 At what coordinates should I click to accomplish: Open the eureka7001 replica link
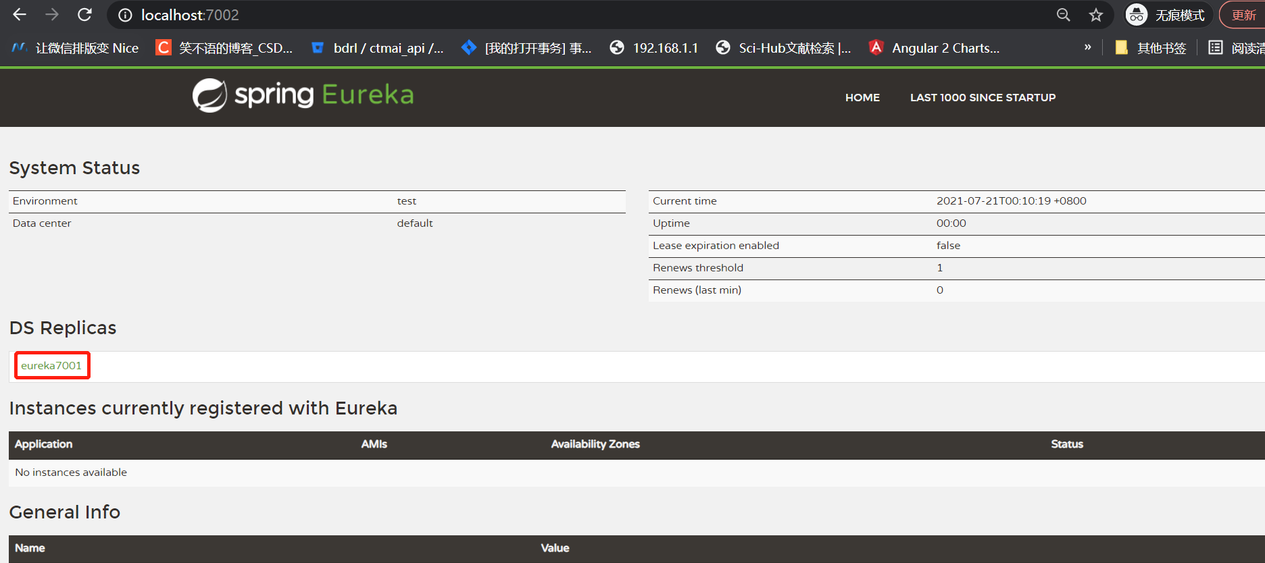click(x=51, y=365)
